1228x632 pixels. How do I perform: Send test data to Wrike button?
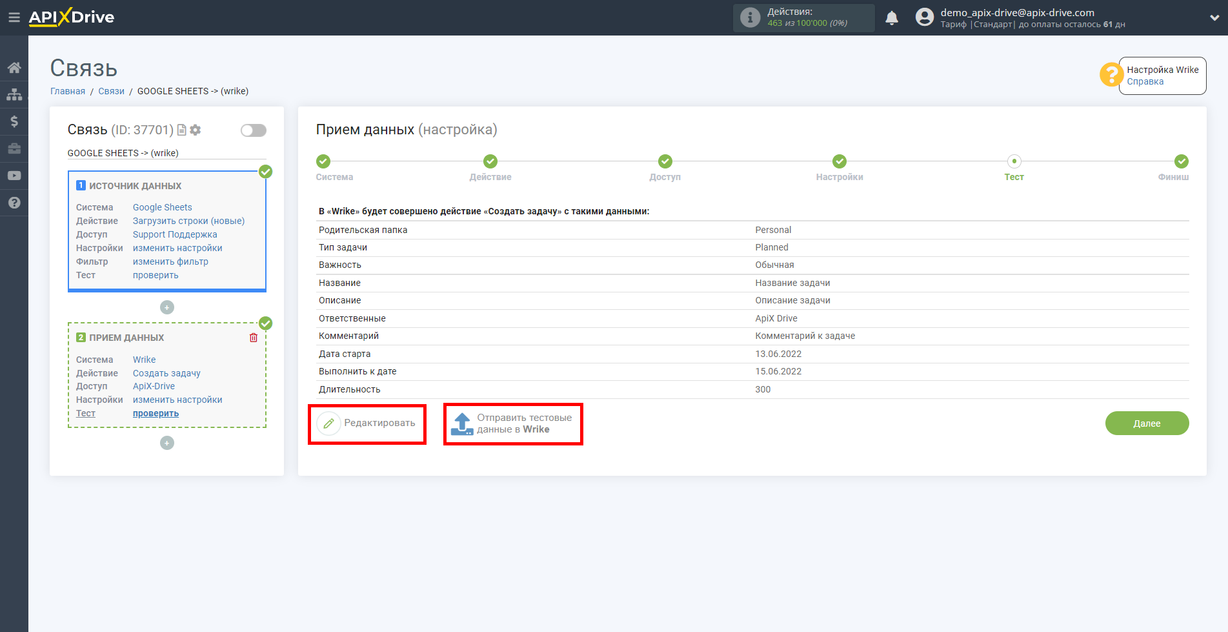pos(512,423)
